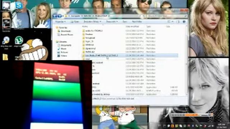This screenshot has height=129, width=230.
Task: Open recent pages dropdown beside Forward arrow
Action: click(63, 16)
